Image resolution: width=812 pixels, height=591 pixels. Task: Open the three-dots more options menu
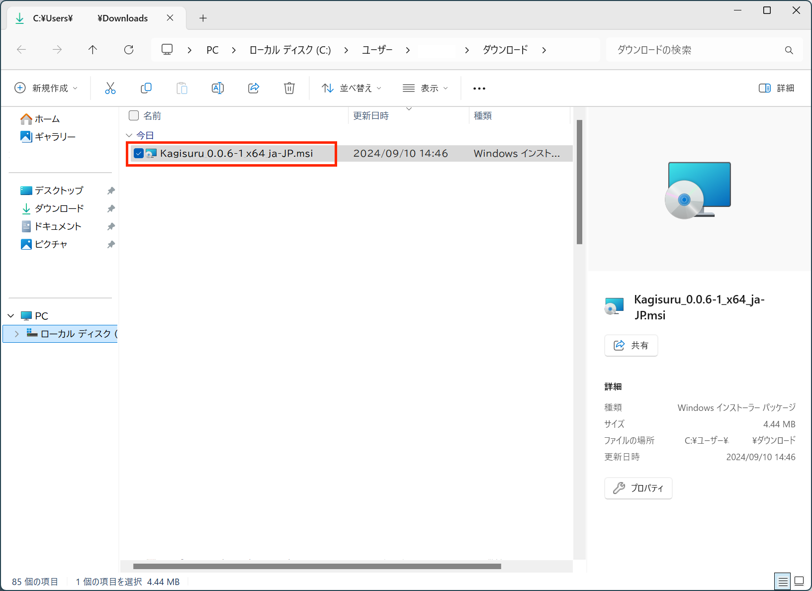tap(479, 89)
